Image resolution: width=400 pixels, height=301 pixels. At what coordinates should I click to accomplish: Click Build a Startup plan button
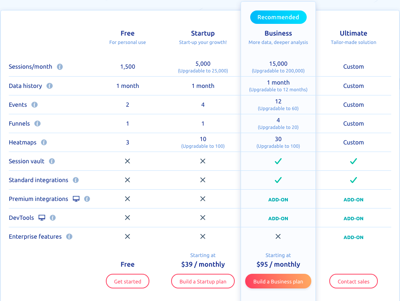point(203,281)
